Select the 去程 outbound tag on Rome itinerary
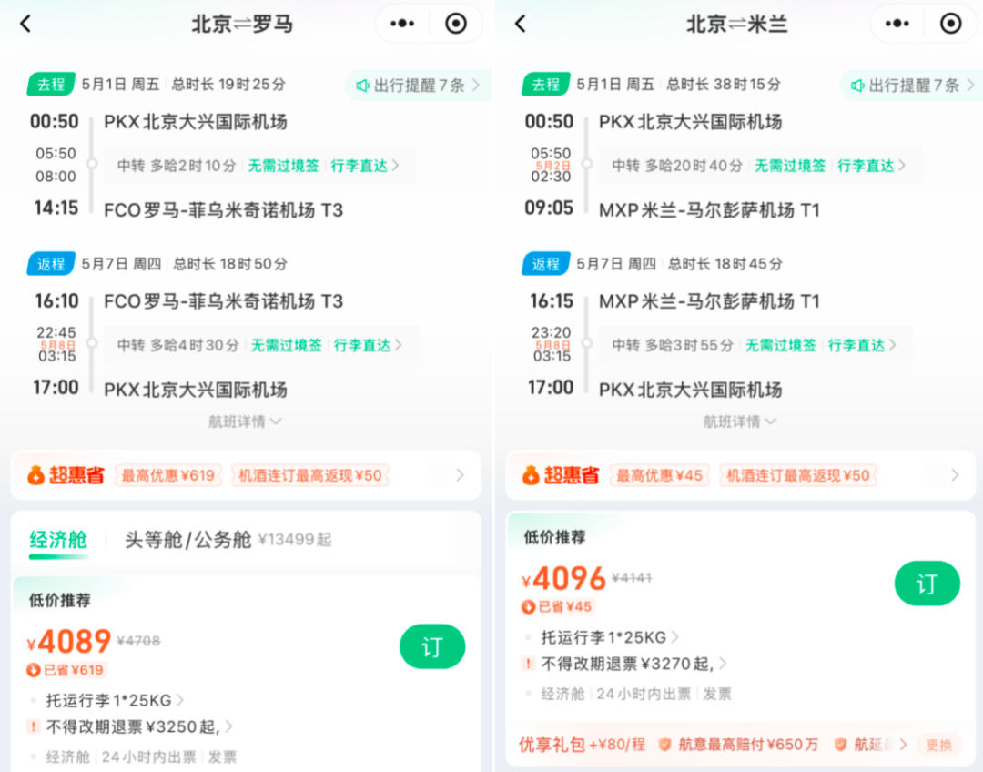983x772 pixels. click(50, 84)
